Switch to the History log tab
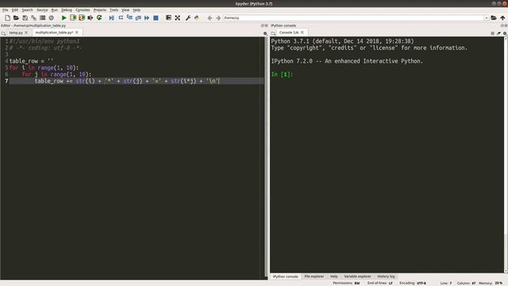Viewport: 508px width, 286px height. 386,276
